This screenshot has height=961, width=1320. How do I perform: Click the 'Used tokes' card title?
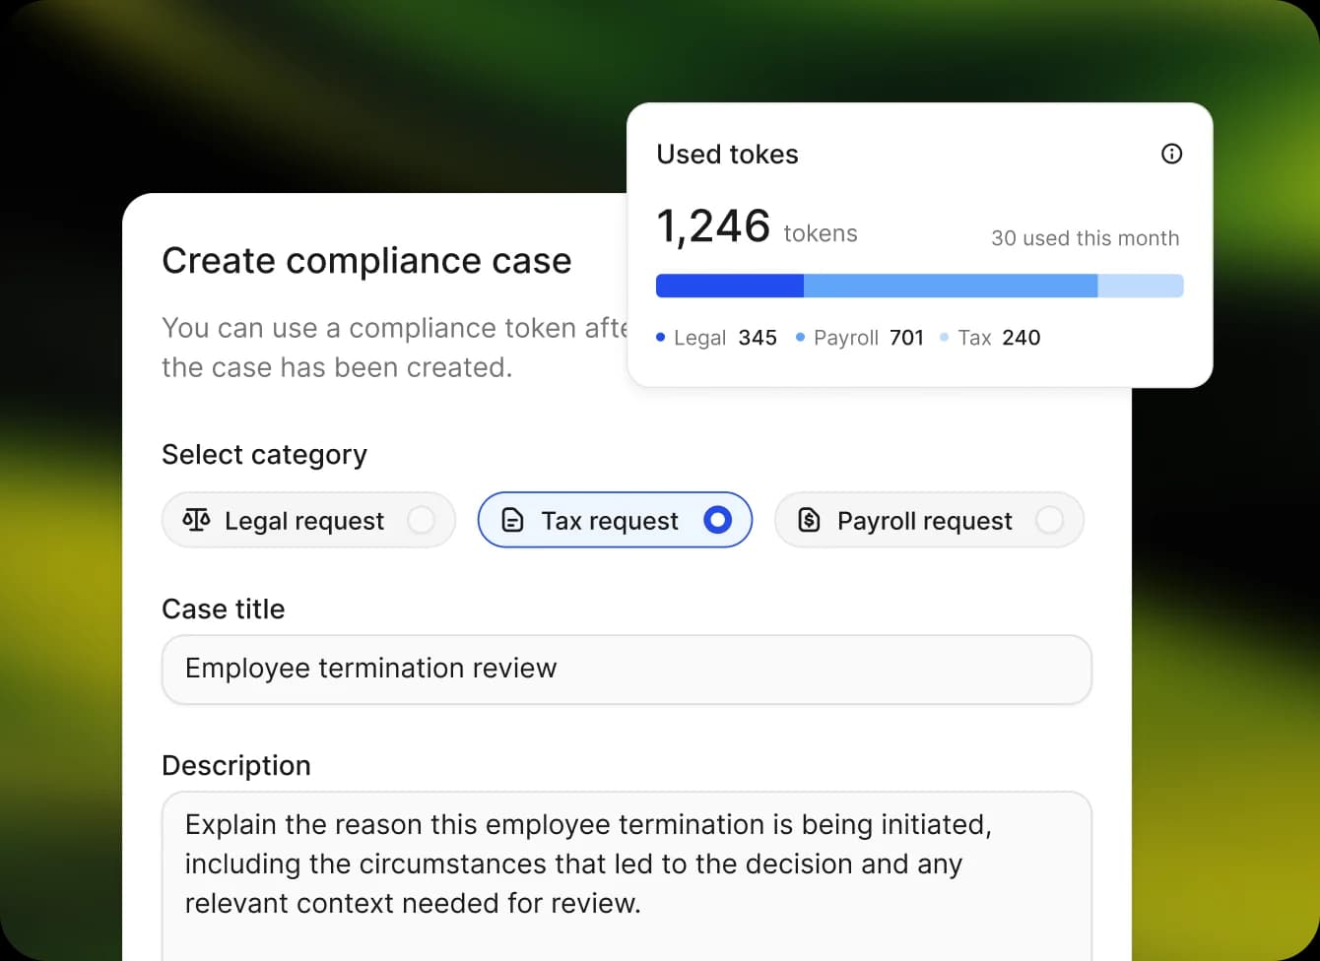point(727,155)
